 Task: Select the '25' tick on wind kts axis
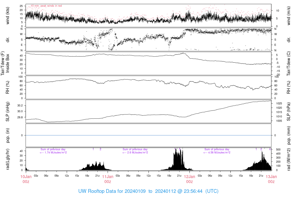[21, 6]
